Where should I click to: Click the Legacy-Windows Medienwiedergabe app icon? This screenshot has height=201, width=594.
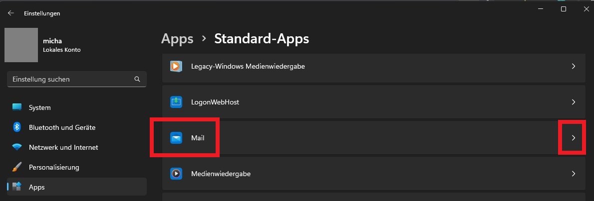pos(176,66)
